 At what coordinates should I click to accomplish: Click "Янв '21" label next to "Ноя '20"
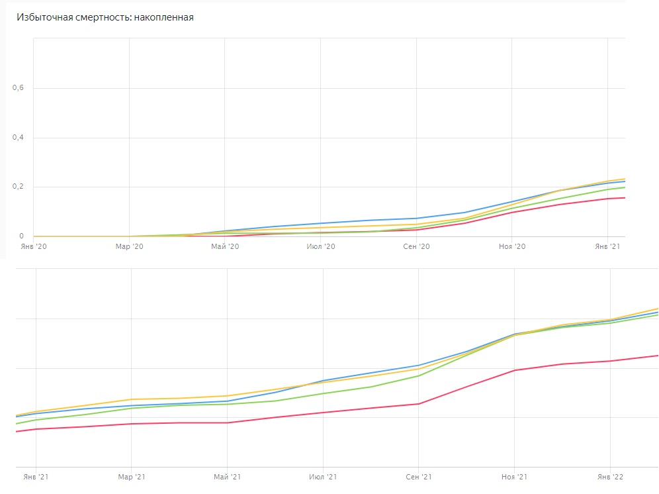607,246
